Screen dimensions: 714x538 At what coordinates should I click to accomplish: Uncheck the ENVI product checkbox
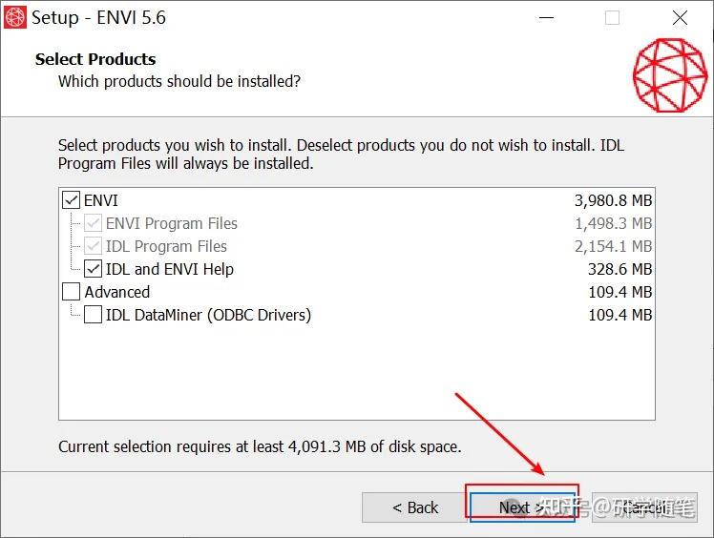tap(71, 201)
